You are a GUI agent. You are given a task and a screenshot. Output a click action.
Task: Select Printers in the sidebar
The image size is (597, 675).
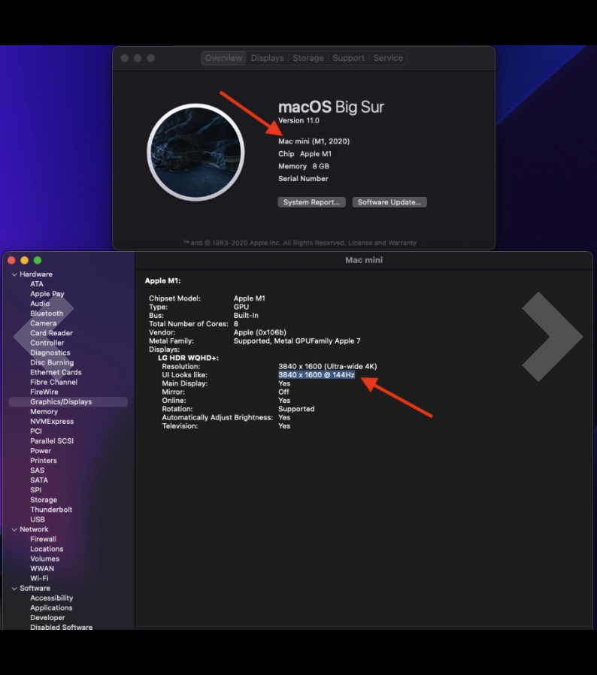tap(43, 461)
